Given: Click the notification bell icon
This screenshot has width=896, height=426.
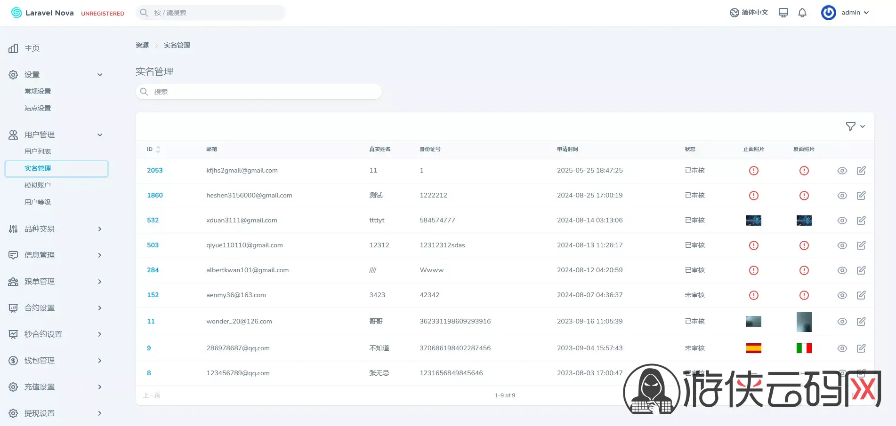Looking at the screenshot, I should click(x=802, y=13).
